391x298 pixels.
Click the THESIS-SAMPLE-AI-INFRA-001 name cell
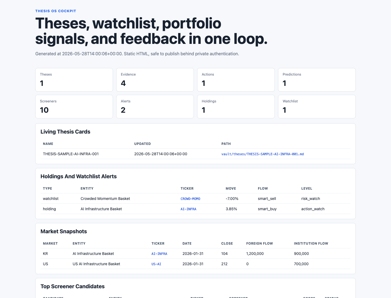coord(71,154)
